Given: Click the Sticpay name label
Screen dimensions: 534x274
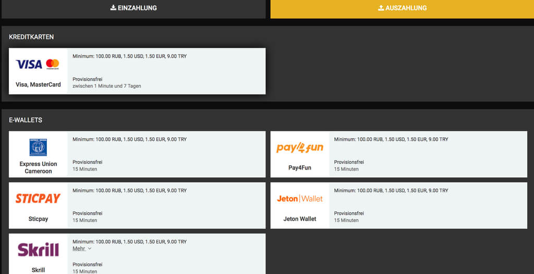Looking at the screenshot, I should point(38,219).
